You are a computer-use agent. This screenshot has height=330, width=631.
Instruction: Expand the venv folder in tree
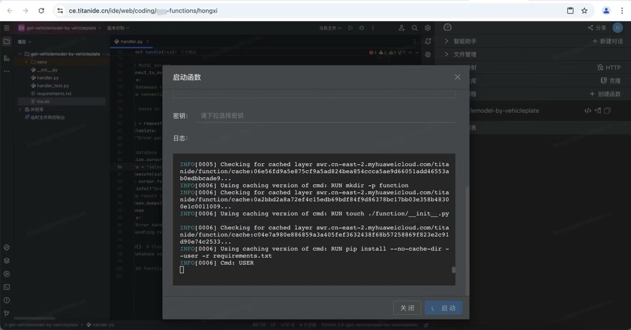(26, 62)
